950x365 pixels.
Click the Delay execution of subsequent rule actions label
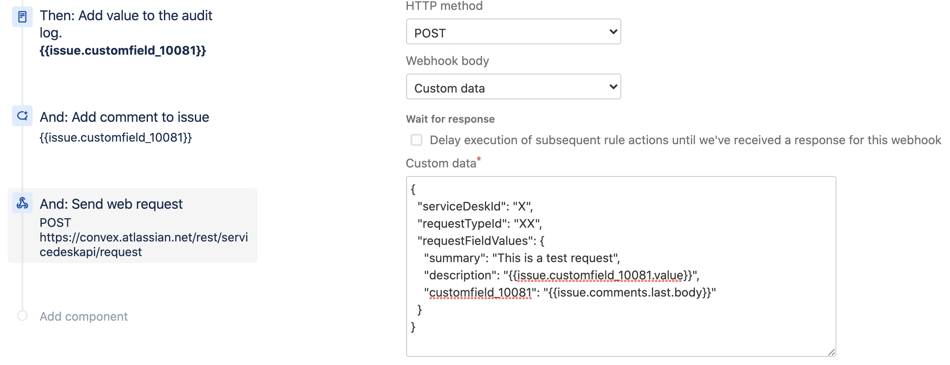pyautogui.click(x=685, y=140)
